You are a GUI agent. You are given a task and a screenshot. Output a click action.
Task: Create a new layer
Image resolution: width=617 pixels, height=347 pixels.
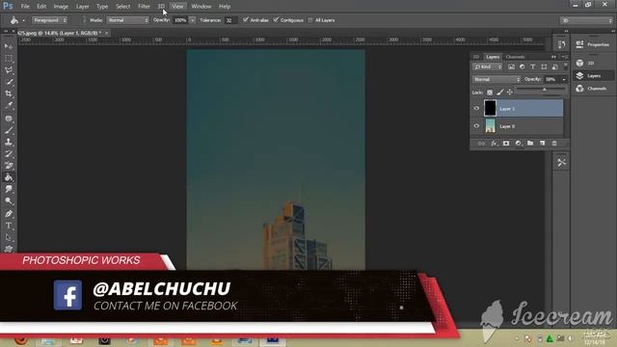pos(542,144)
